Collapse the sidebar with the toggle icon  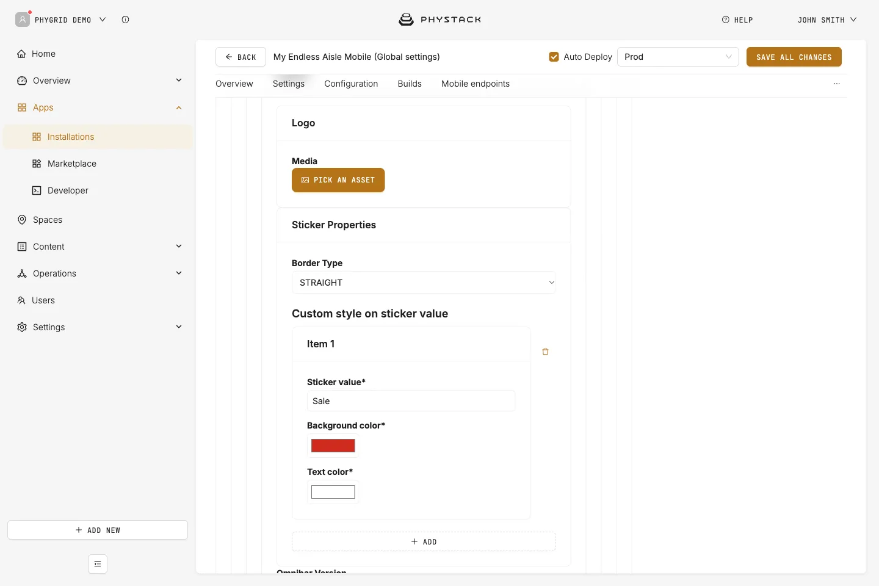click(x=98, y=564)
